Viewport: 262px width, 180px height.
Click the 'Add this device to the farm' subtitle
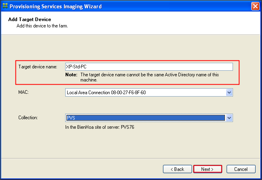tap(42, 26)
